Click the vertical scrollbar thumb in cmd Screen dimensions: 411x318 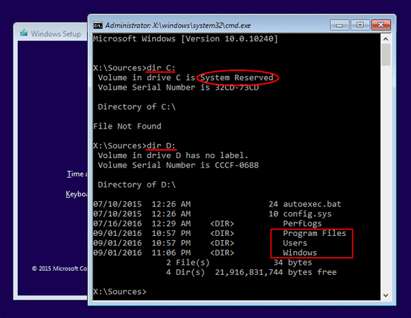[x=386, y=56]
